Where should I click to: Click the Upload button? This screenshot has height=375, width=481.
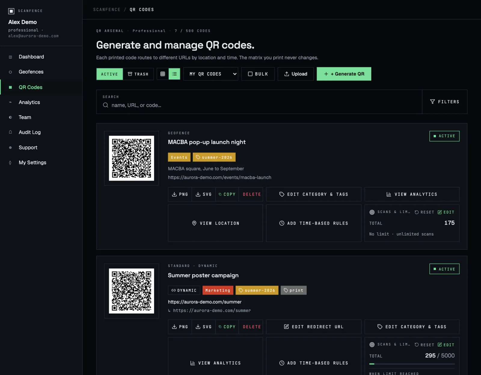click(x=296, y=74)
